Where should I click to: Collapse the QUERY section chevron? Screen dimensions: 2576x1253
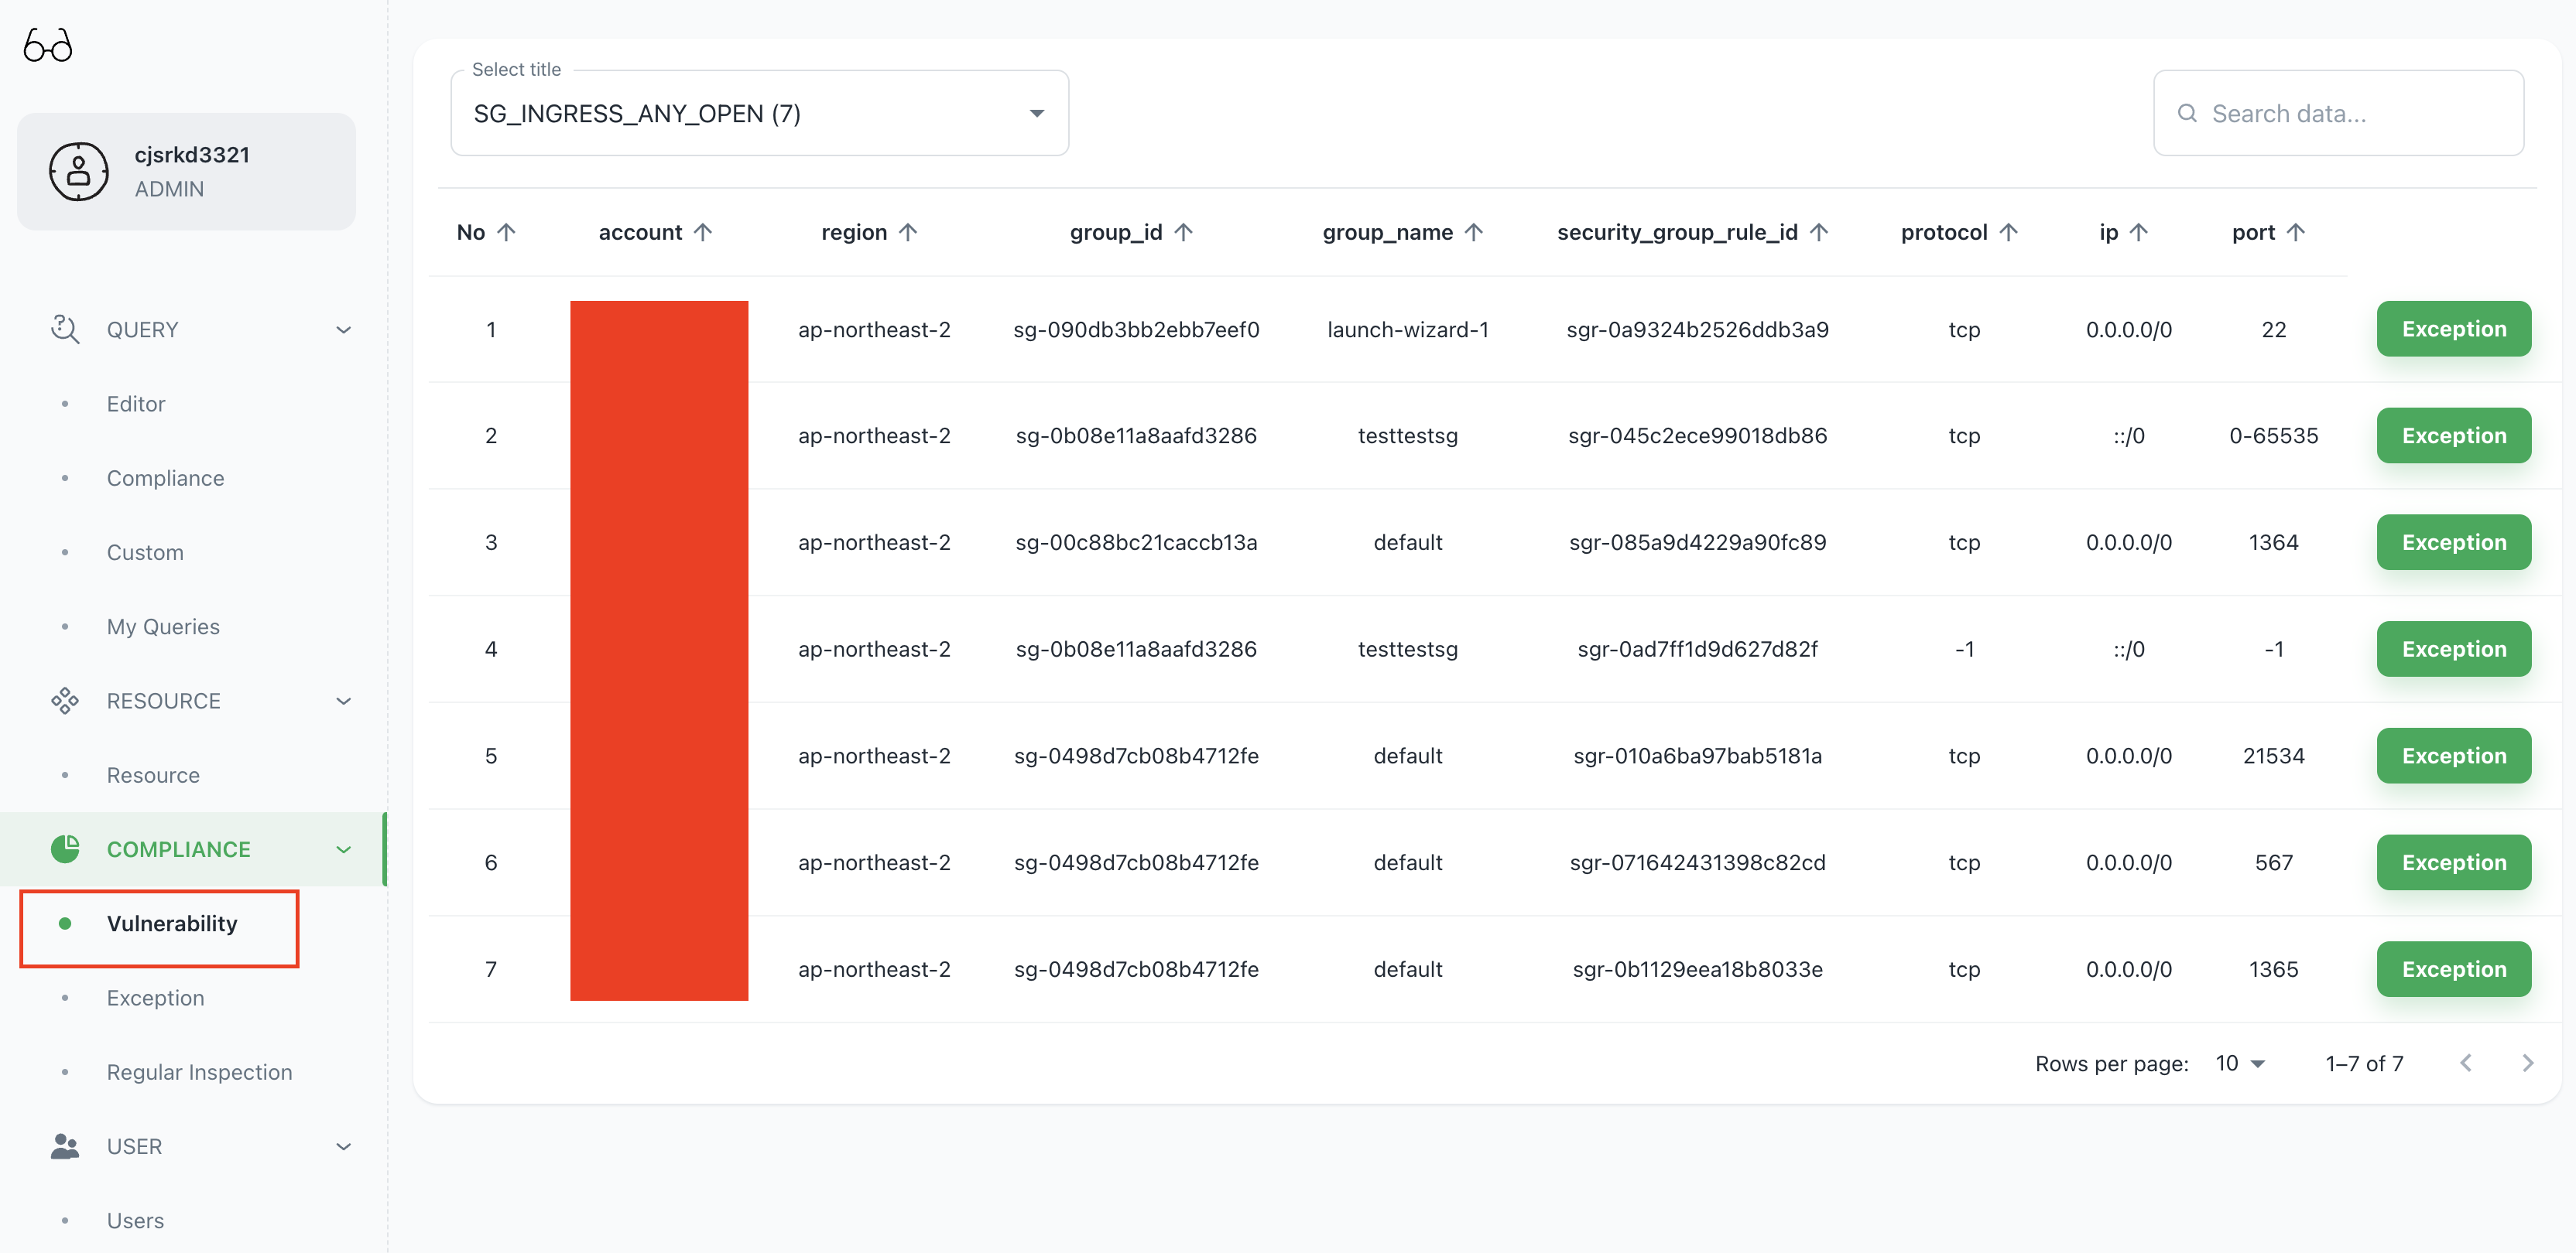point(344,329)
